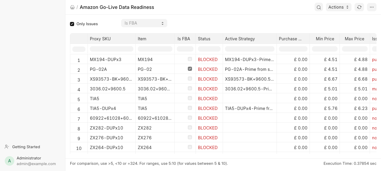381x171 pixels.
Task: Toggle Is FBA checkbox for XS93573-BK row
Action: [190, 79]
